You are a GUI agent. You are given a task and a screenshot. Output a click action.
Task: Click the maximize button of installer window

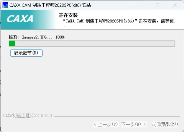[157, 5]
